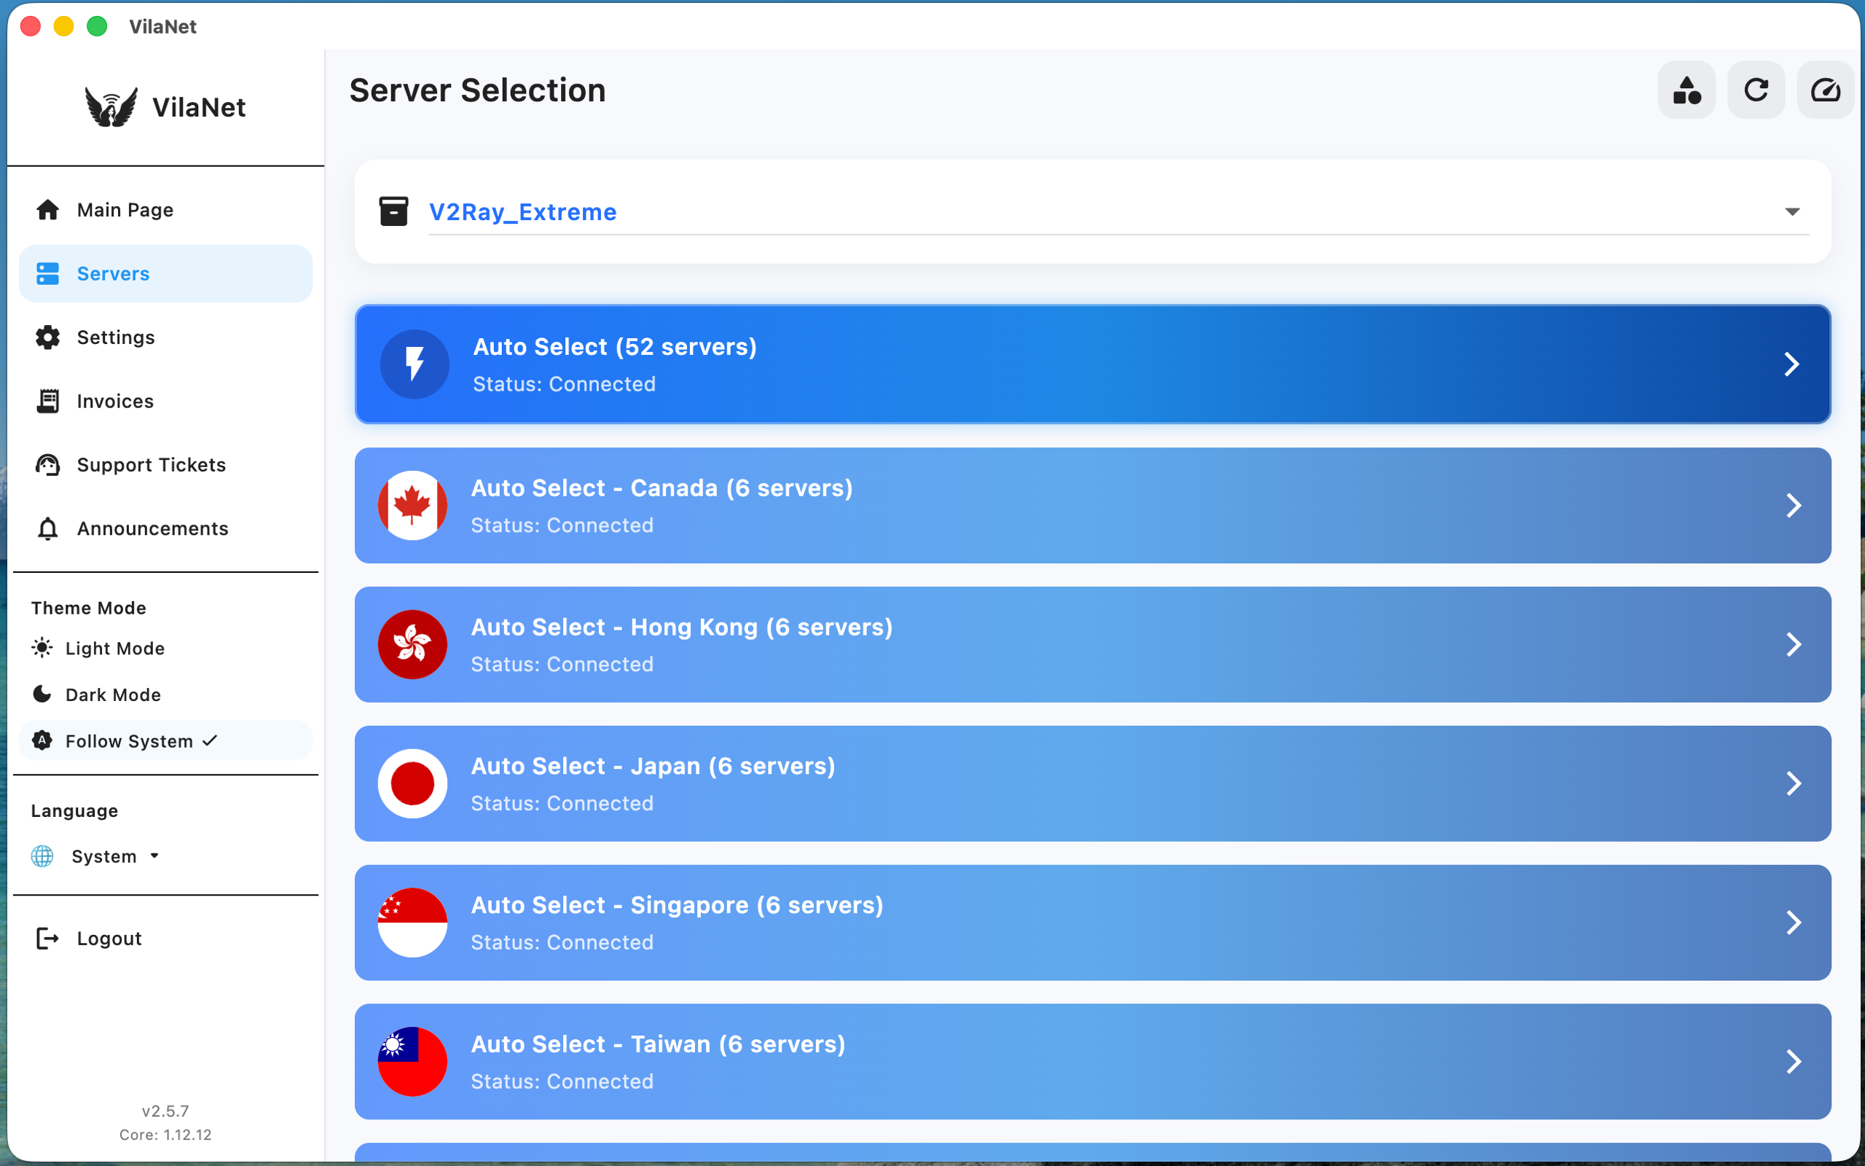Log out of VilaNet
1865x1166 pixels.
tap(165, 939)
